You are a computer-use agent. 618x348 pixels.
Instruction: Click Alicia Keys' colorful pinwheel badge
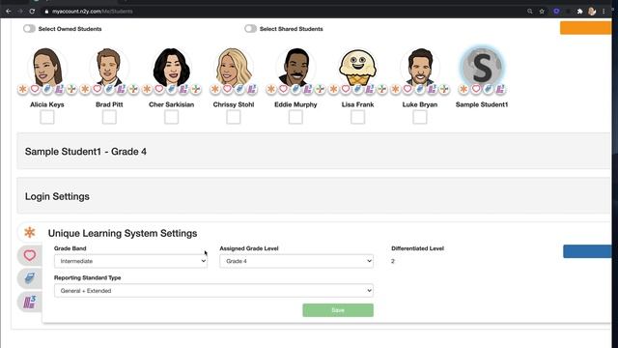click(71, 89)
